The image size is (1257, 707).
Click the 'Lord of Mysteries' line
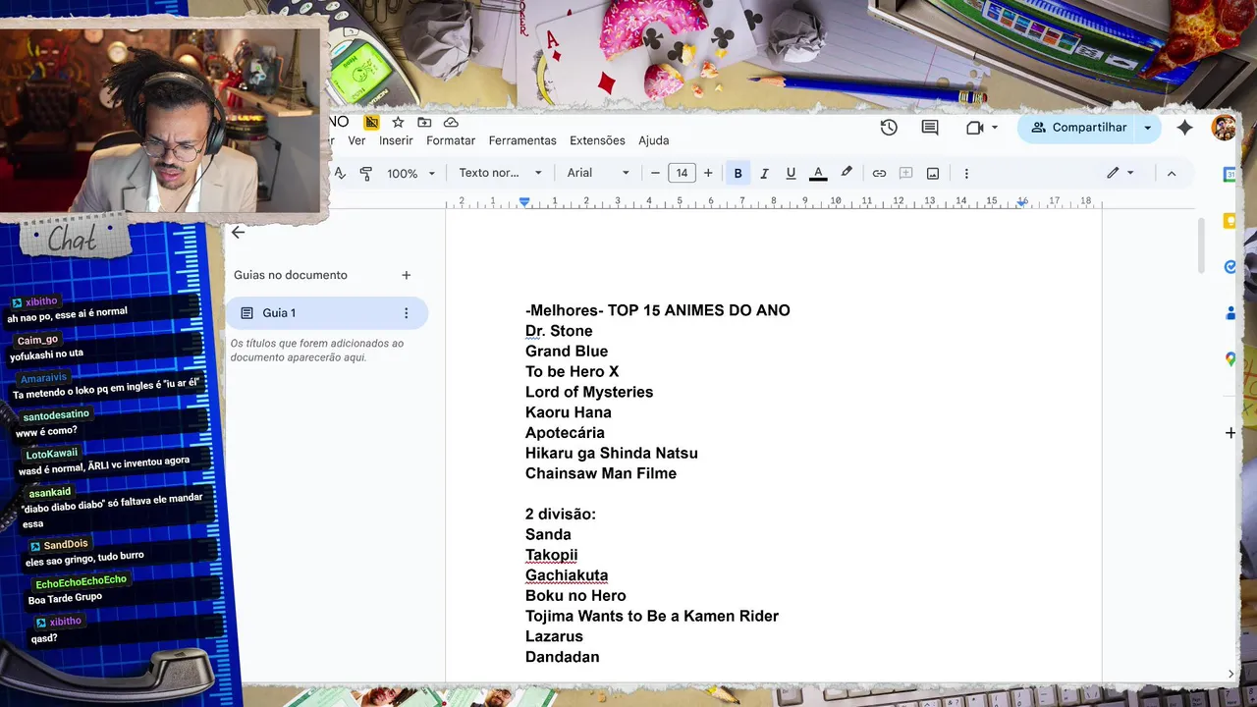tap(589, 392)
